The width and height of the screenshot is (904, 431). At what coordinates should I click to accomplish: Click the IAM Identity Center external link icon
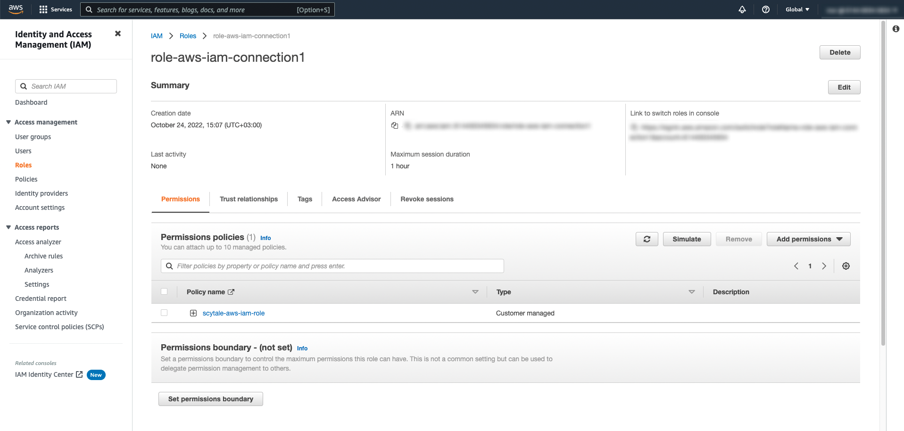(79, 374)
